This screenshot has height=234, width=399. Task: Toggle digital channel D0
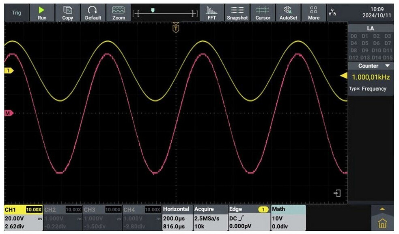pyautogui.click(x=354, y=36)
